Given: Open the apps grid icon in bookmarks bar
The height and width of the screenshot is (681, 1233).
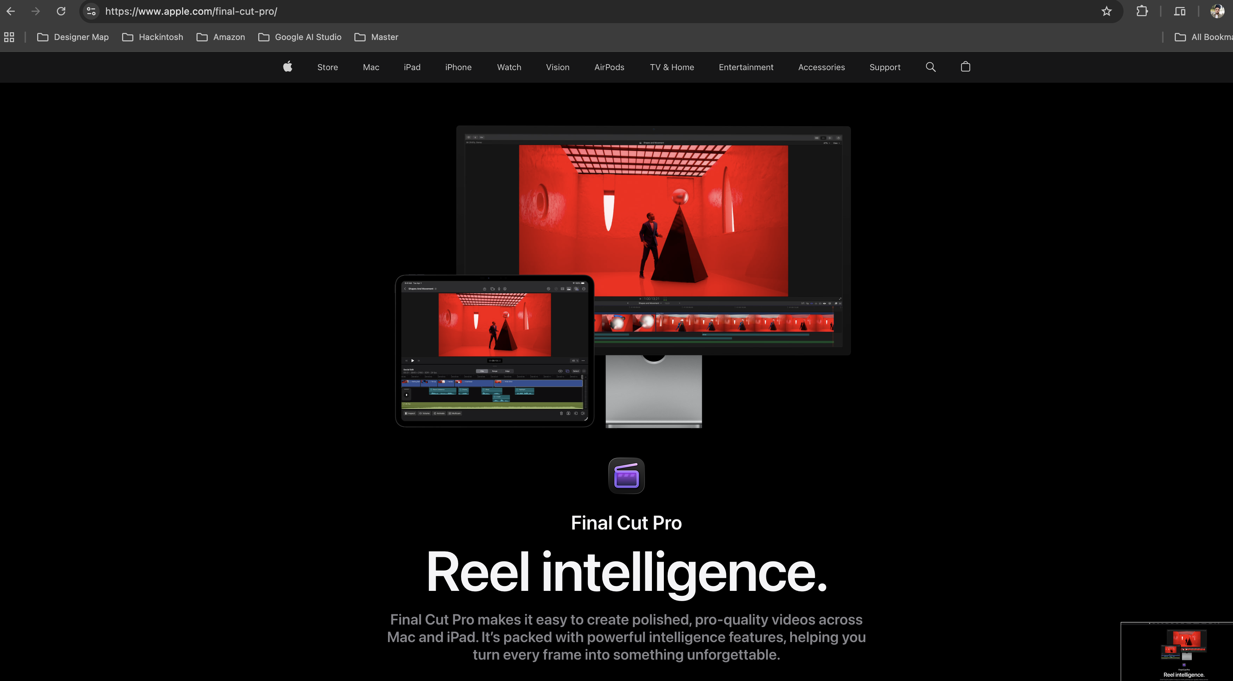Looking at the screenshot, I should tap(9, 37).
